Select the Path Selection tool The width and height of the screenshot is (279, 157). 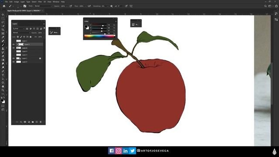point(3,79)
